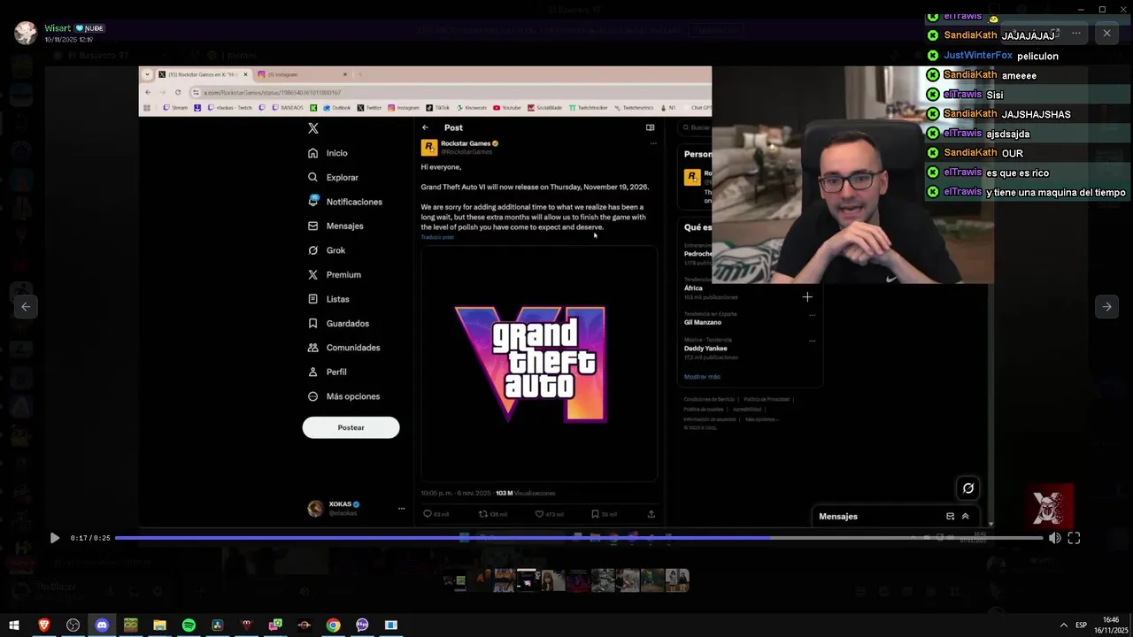
Task: Open the Windows Start menu
Action: point(14,625)
